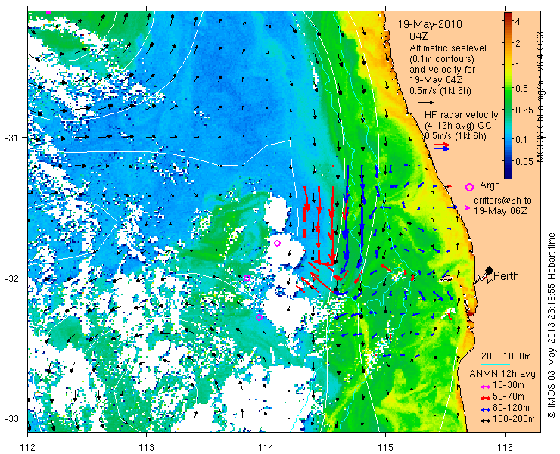The height and width of the screenshot is (454, 560).
Task: Click the "150-200m" depth label
Action: [515, 419]
